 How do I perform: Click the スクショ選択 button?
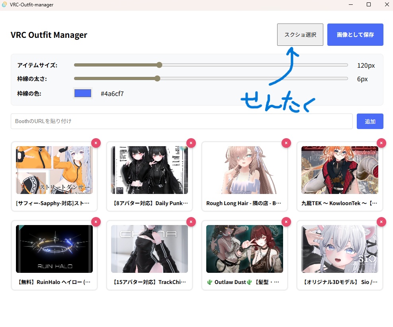tap(300, 35)
